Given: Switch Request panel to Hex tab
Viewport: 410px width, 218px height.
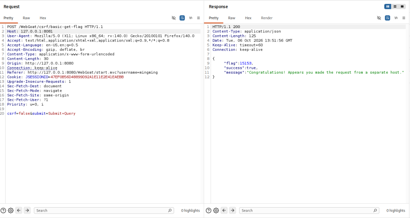Looking at the screenshot, I should (43, 18).
